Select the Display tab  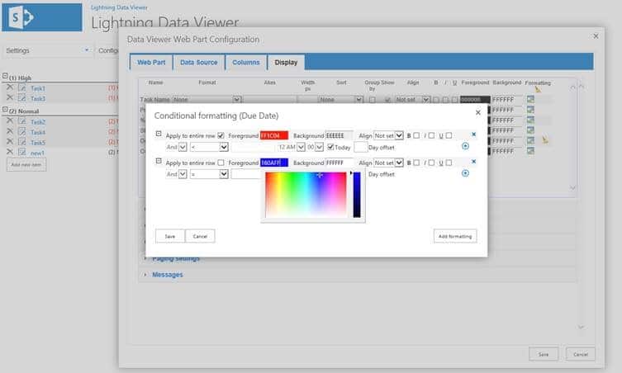286,62
